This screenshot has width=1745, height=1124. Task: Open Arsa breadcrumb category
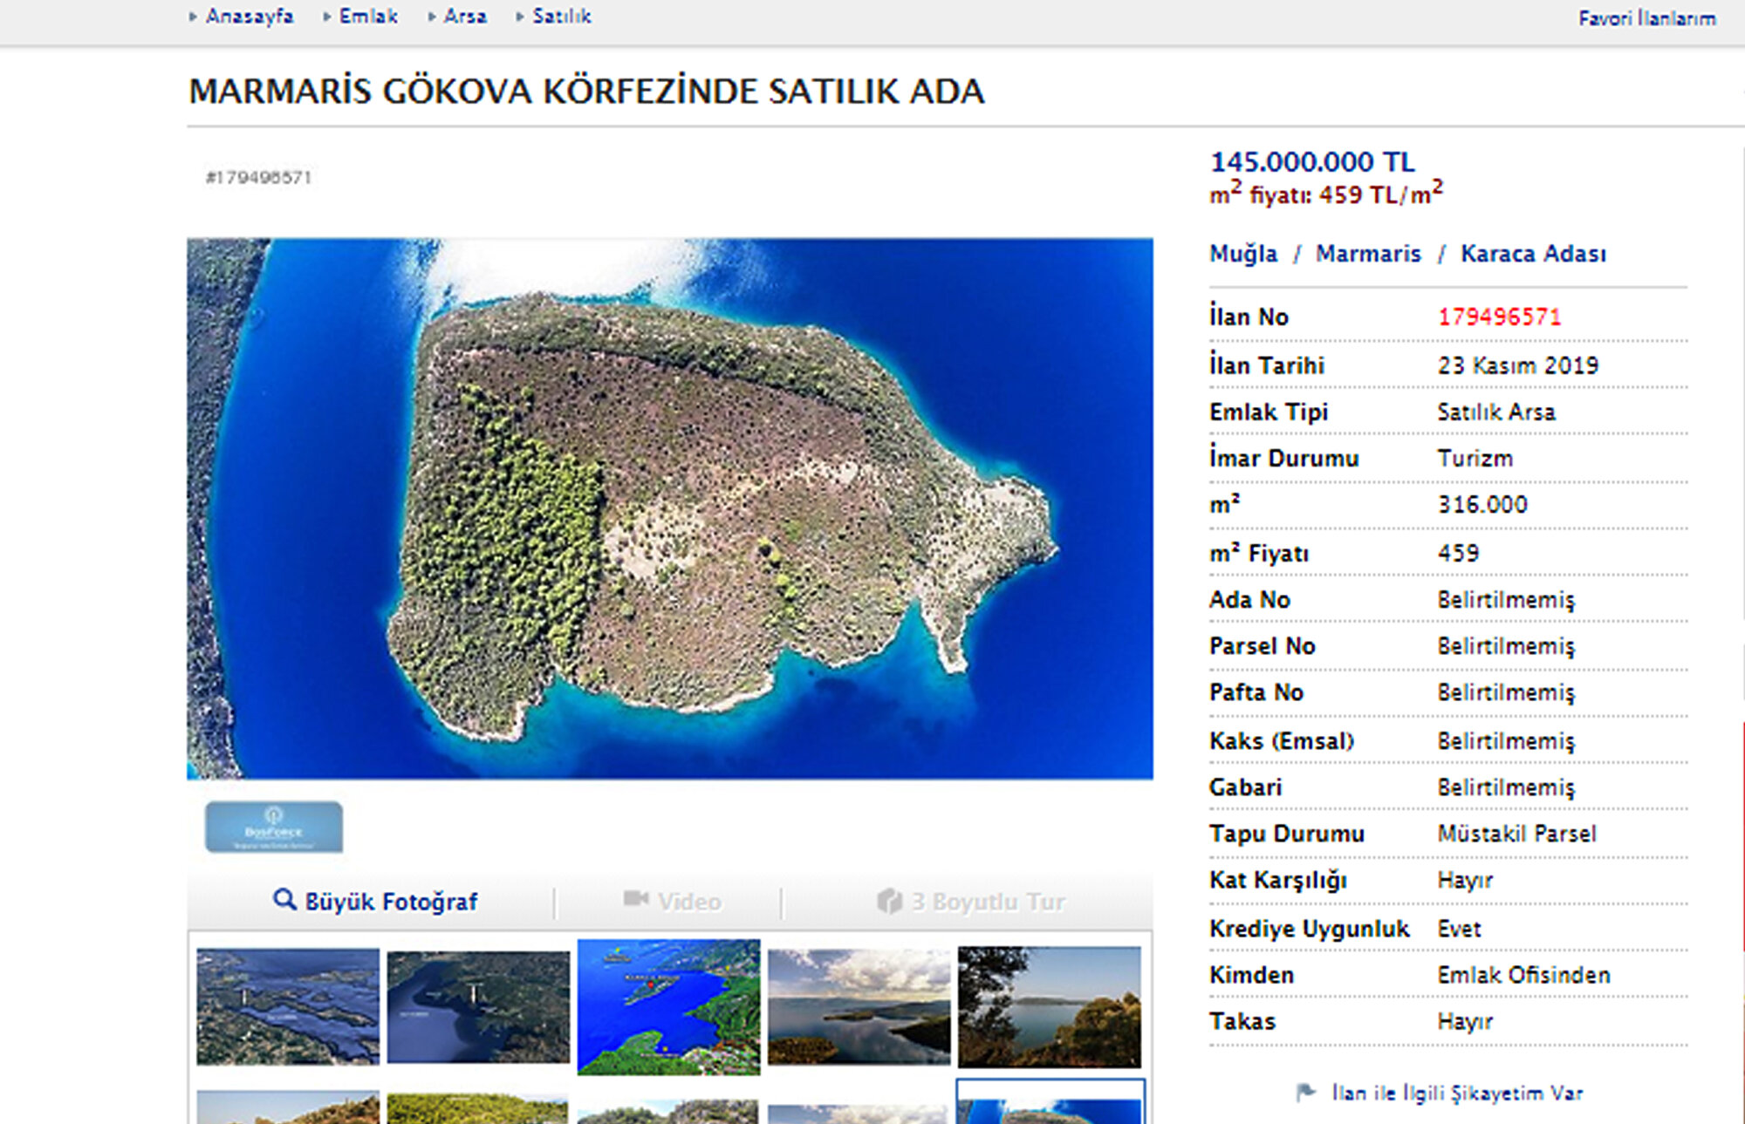pyautogui.click(x=464, y=17)
